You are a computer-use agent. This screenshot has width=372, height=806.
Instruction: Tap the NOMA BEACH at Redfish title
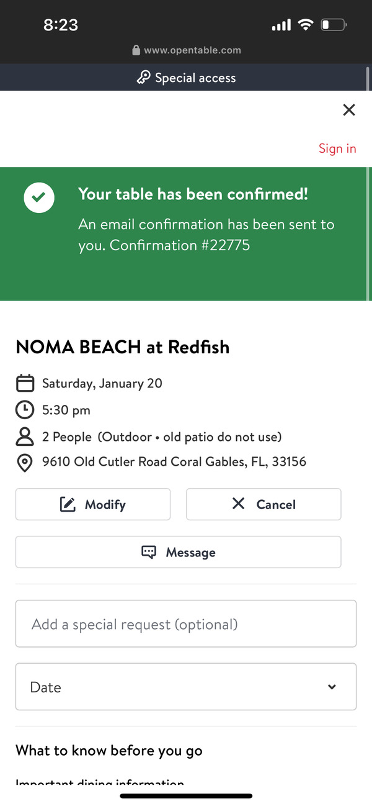(x=123, y=347)
